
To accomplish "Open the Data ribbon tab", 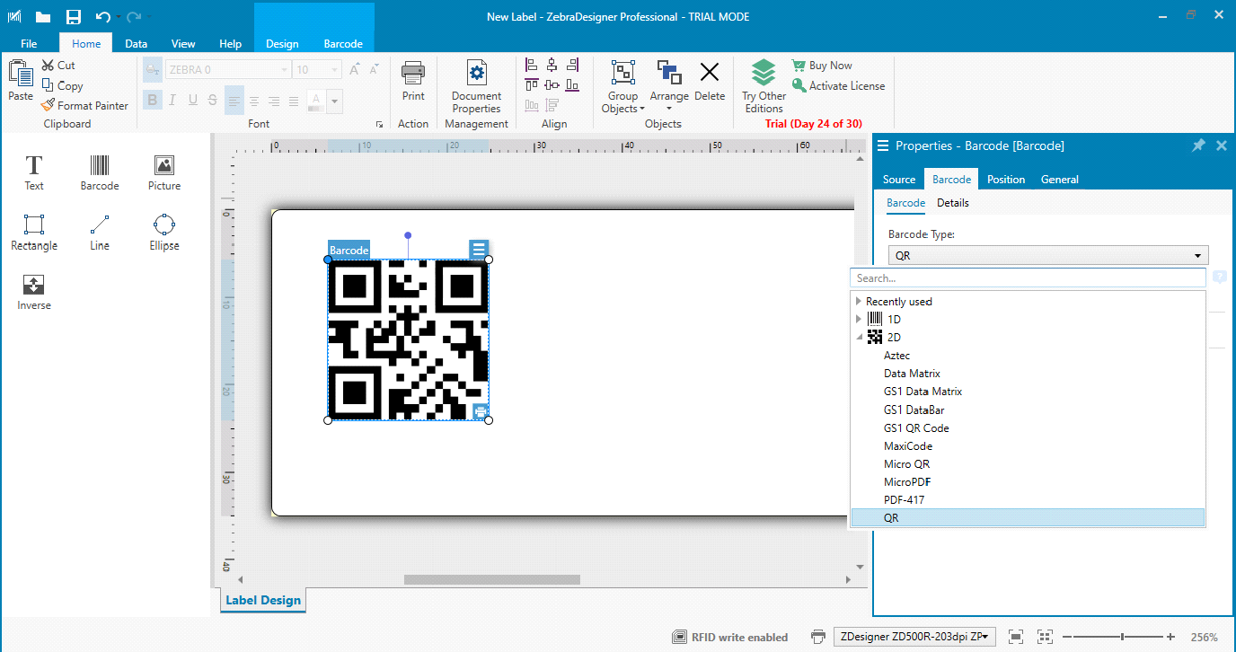I will 137,43.
